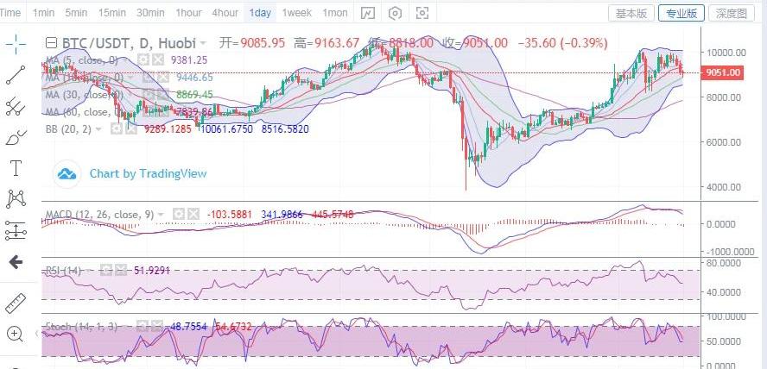Click the back arrow icon in sidebar
This screenshot has height=369, width=767.
(15, 262)
